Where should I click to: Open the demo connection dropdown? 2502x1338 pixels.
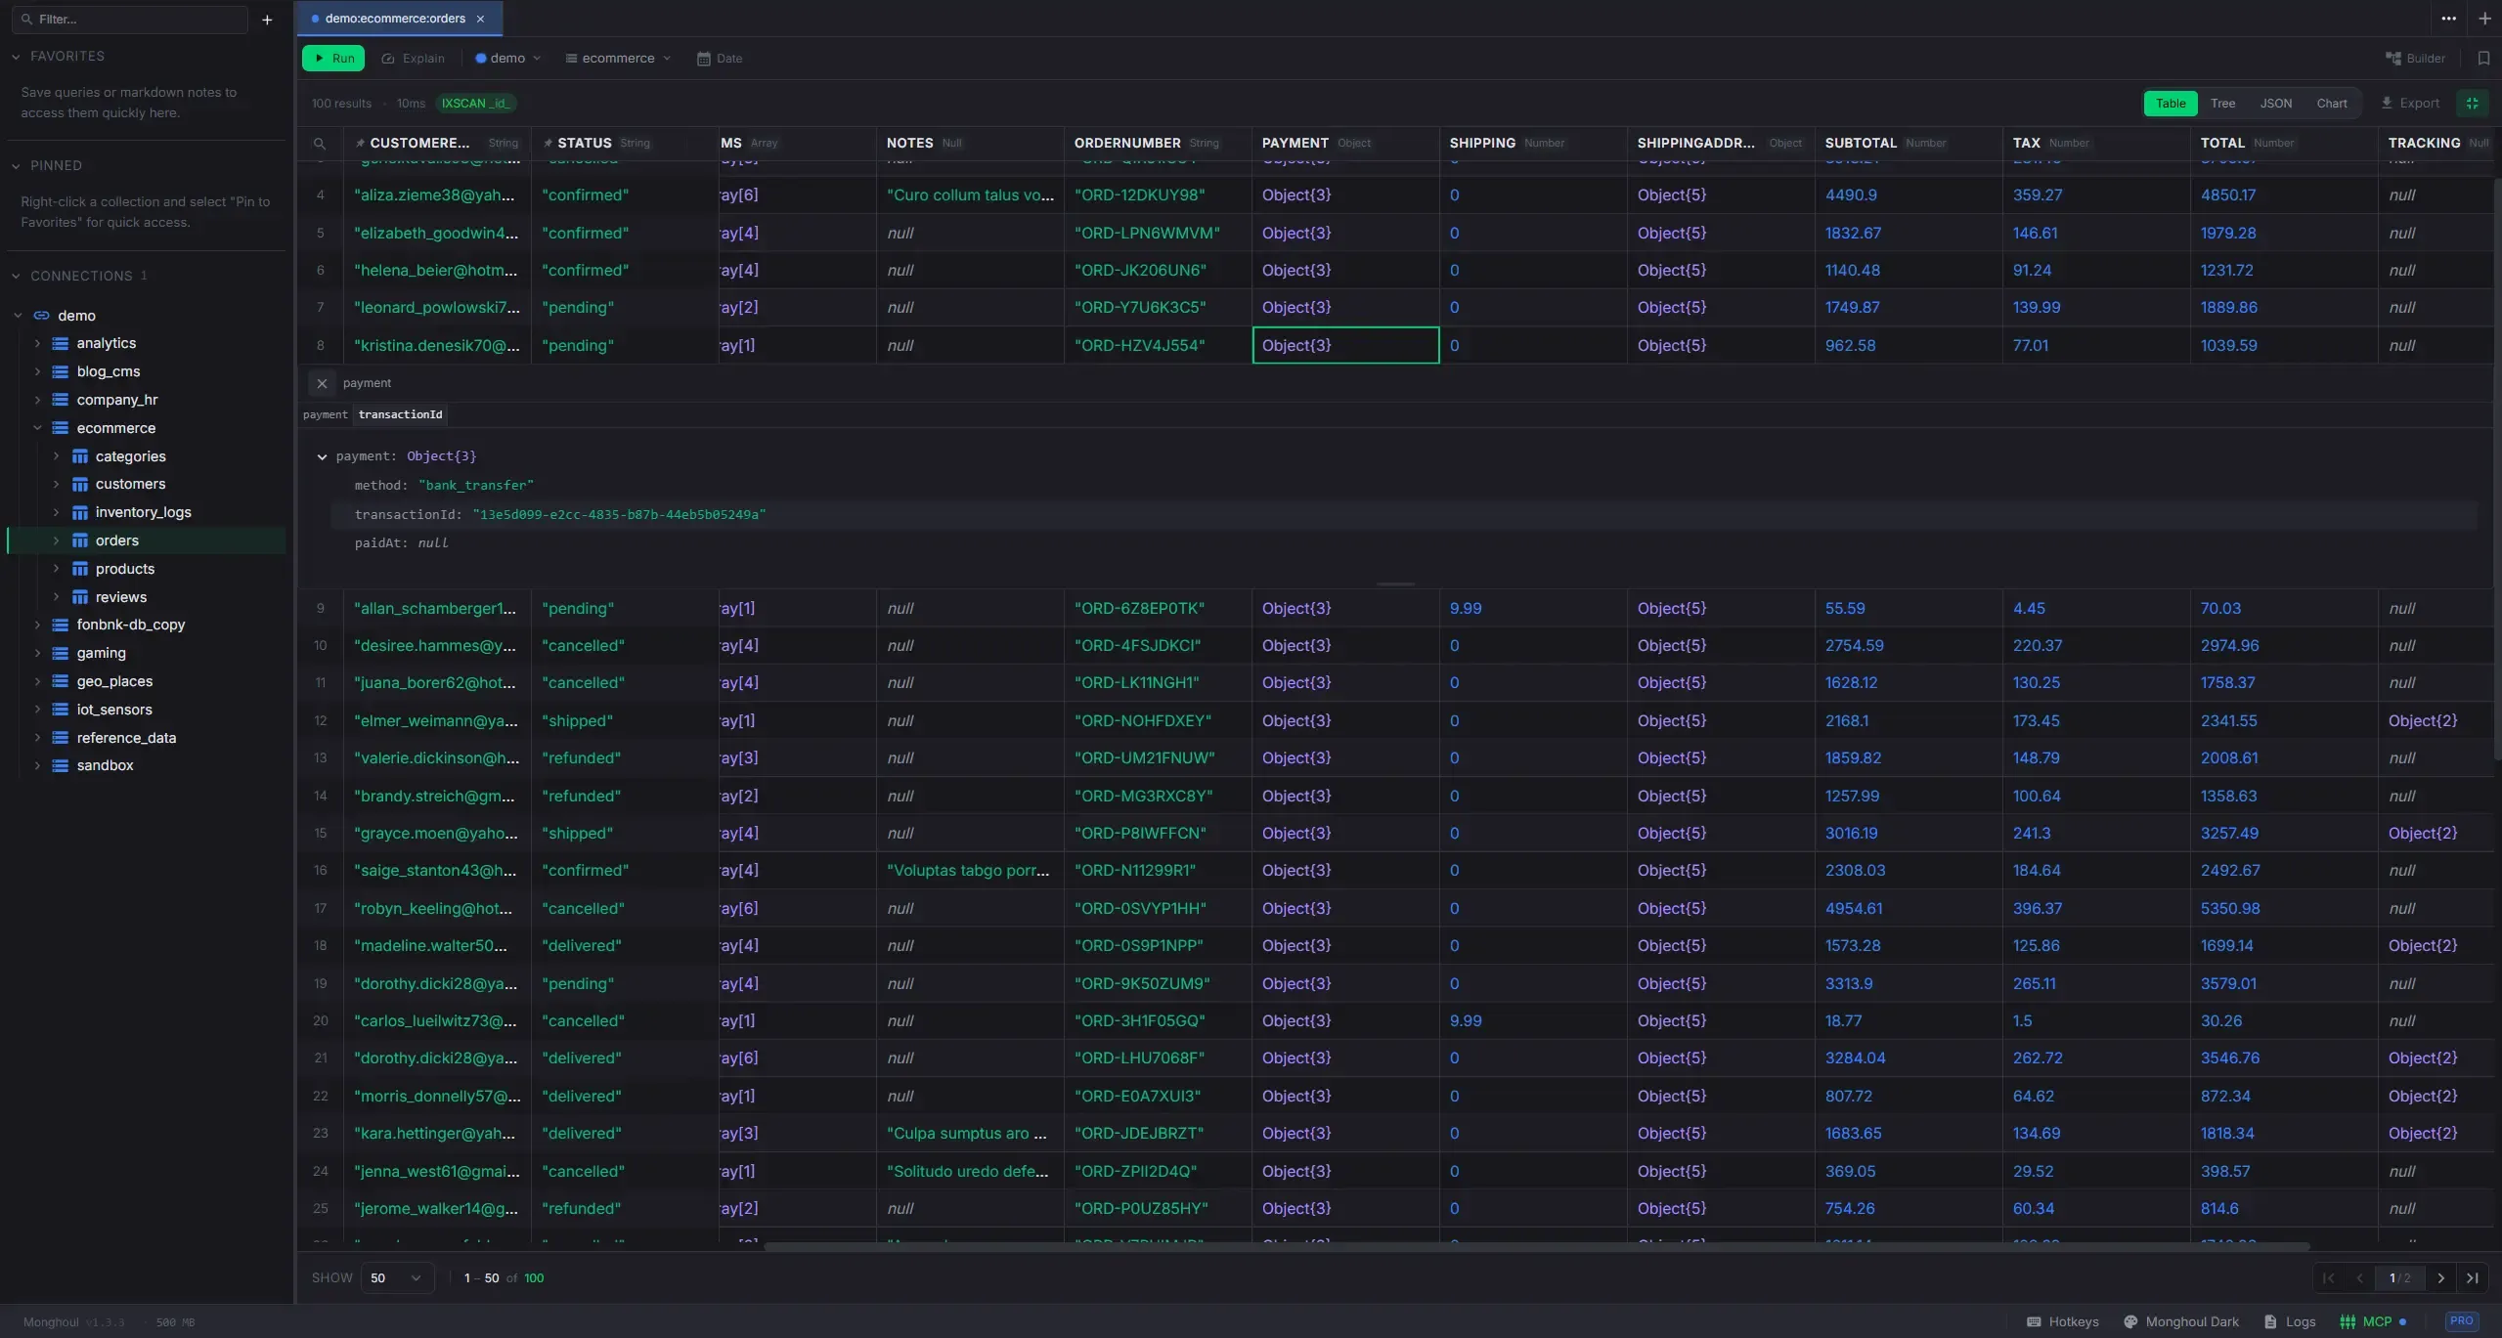(x=507, y=59)
